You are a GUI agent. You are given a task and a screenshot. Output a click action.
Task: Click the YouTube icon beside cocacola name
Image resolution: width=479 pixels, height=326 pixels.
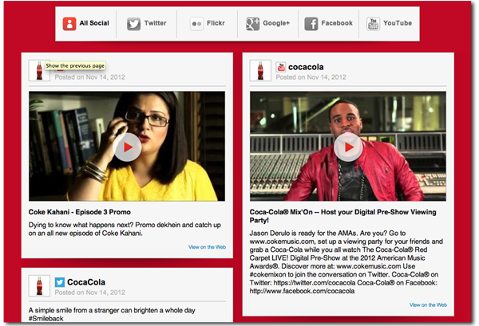click(281, 67)
